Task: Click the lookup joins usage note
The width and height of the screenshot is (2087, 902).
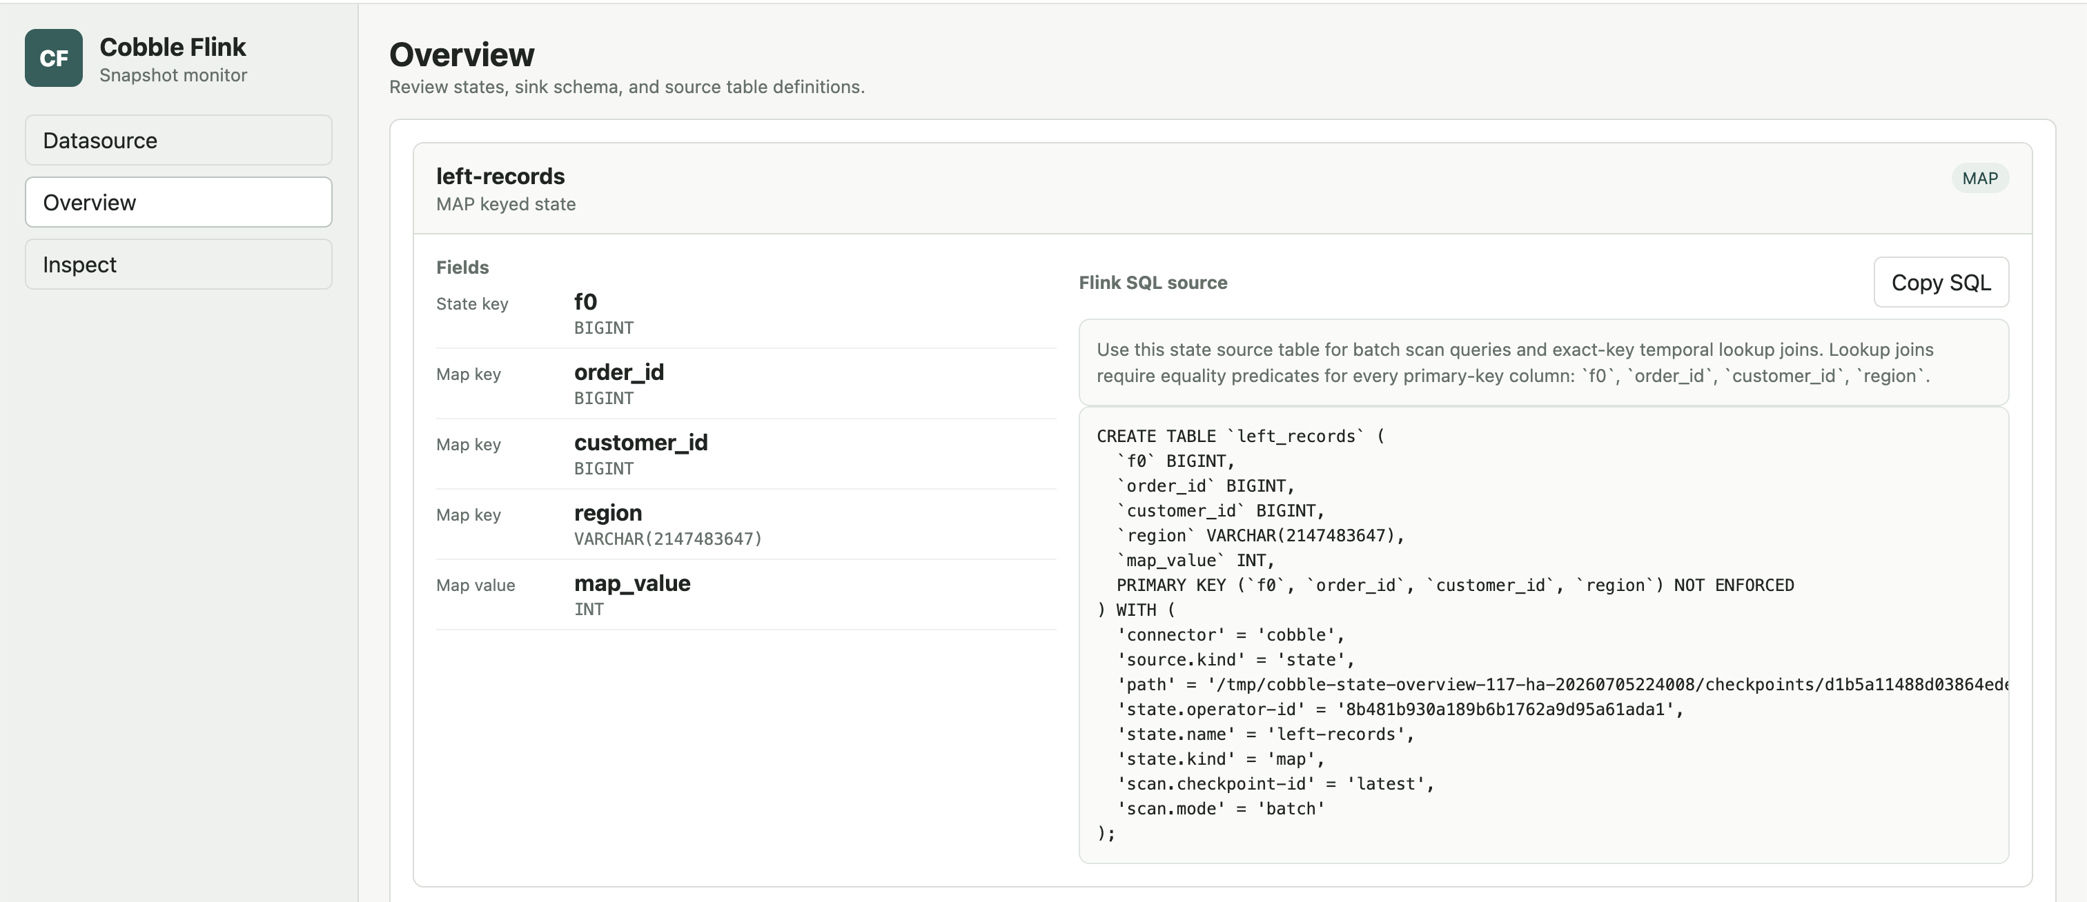Action: (1544, 363)
